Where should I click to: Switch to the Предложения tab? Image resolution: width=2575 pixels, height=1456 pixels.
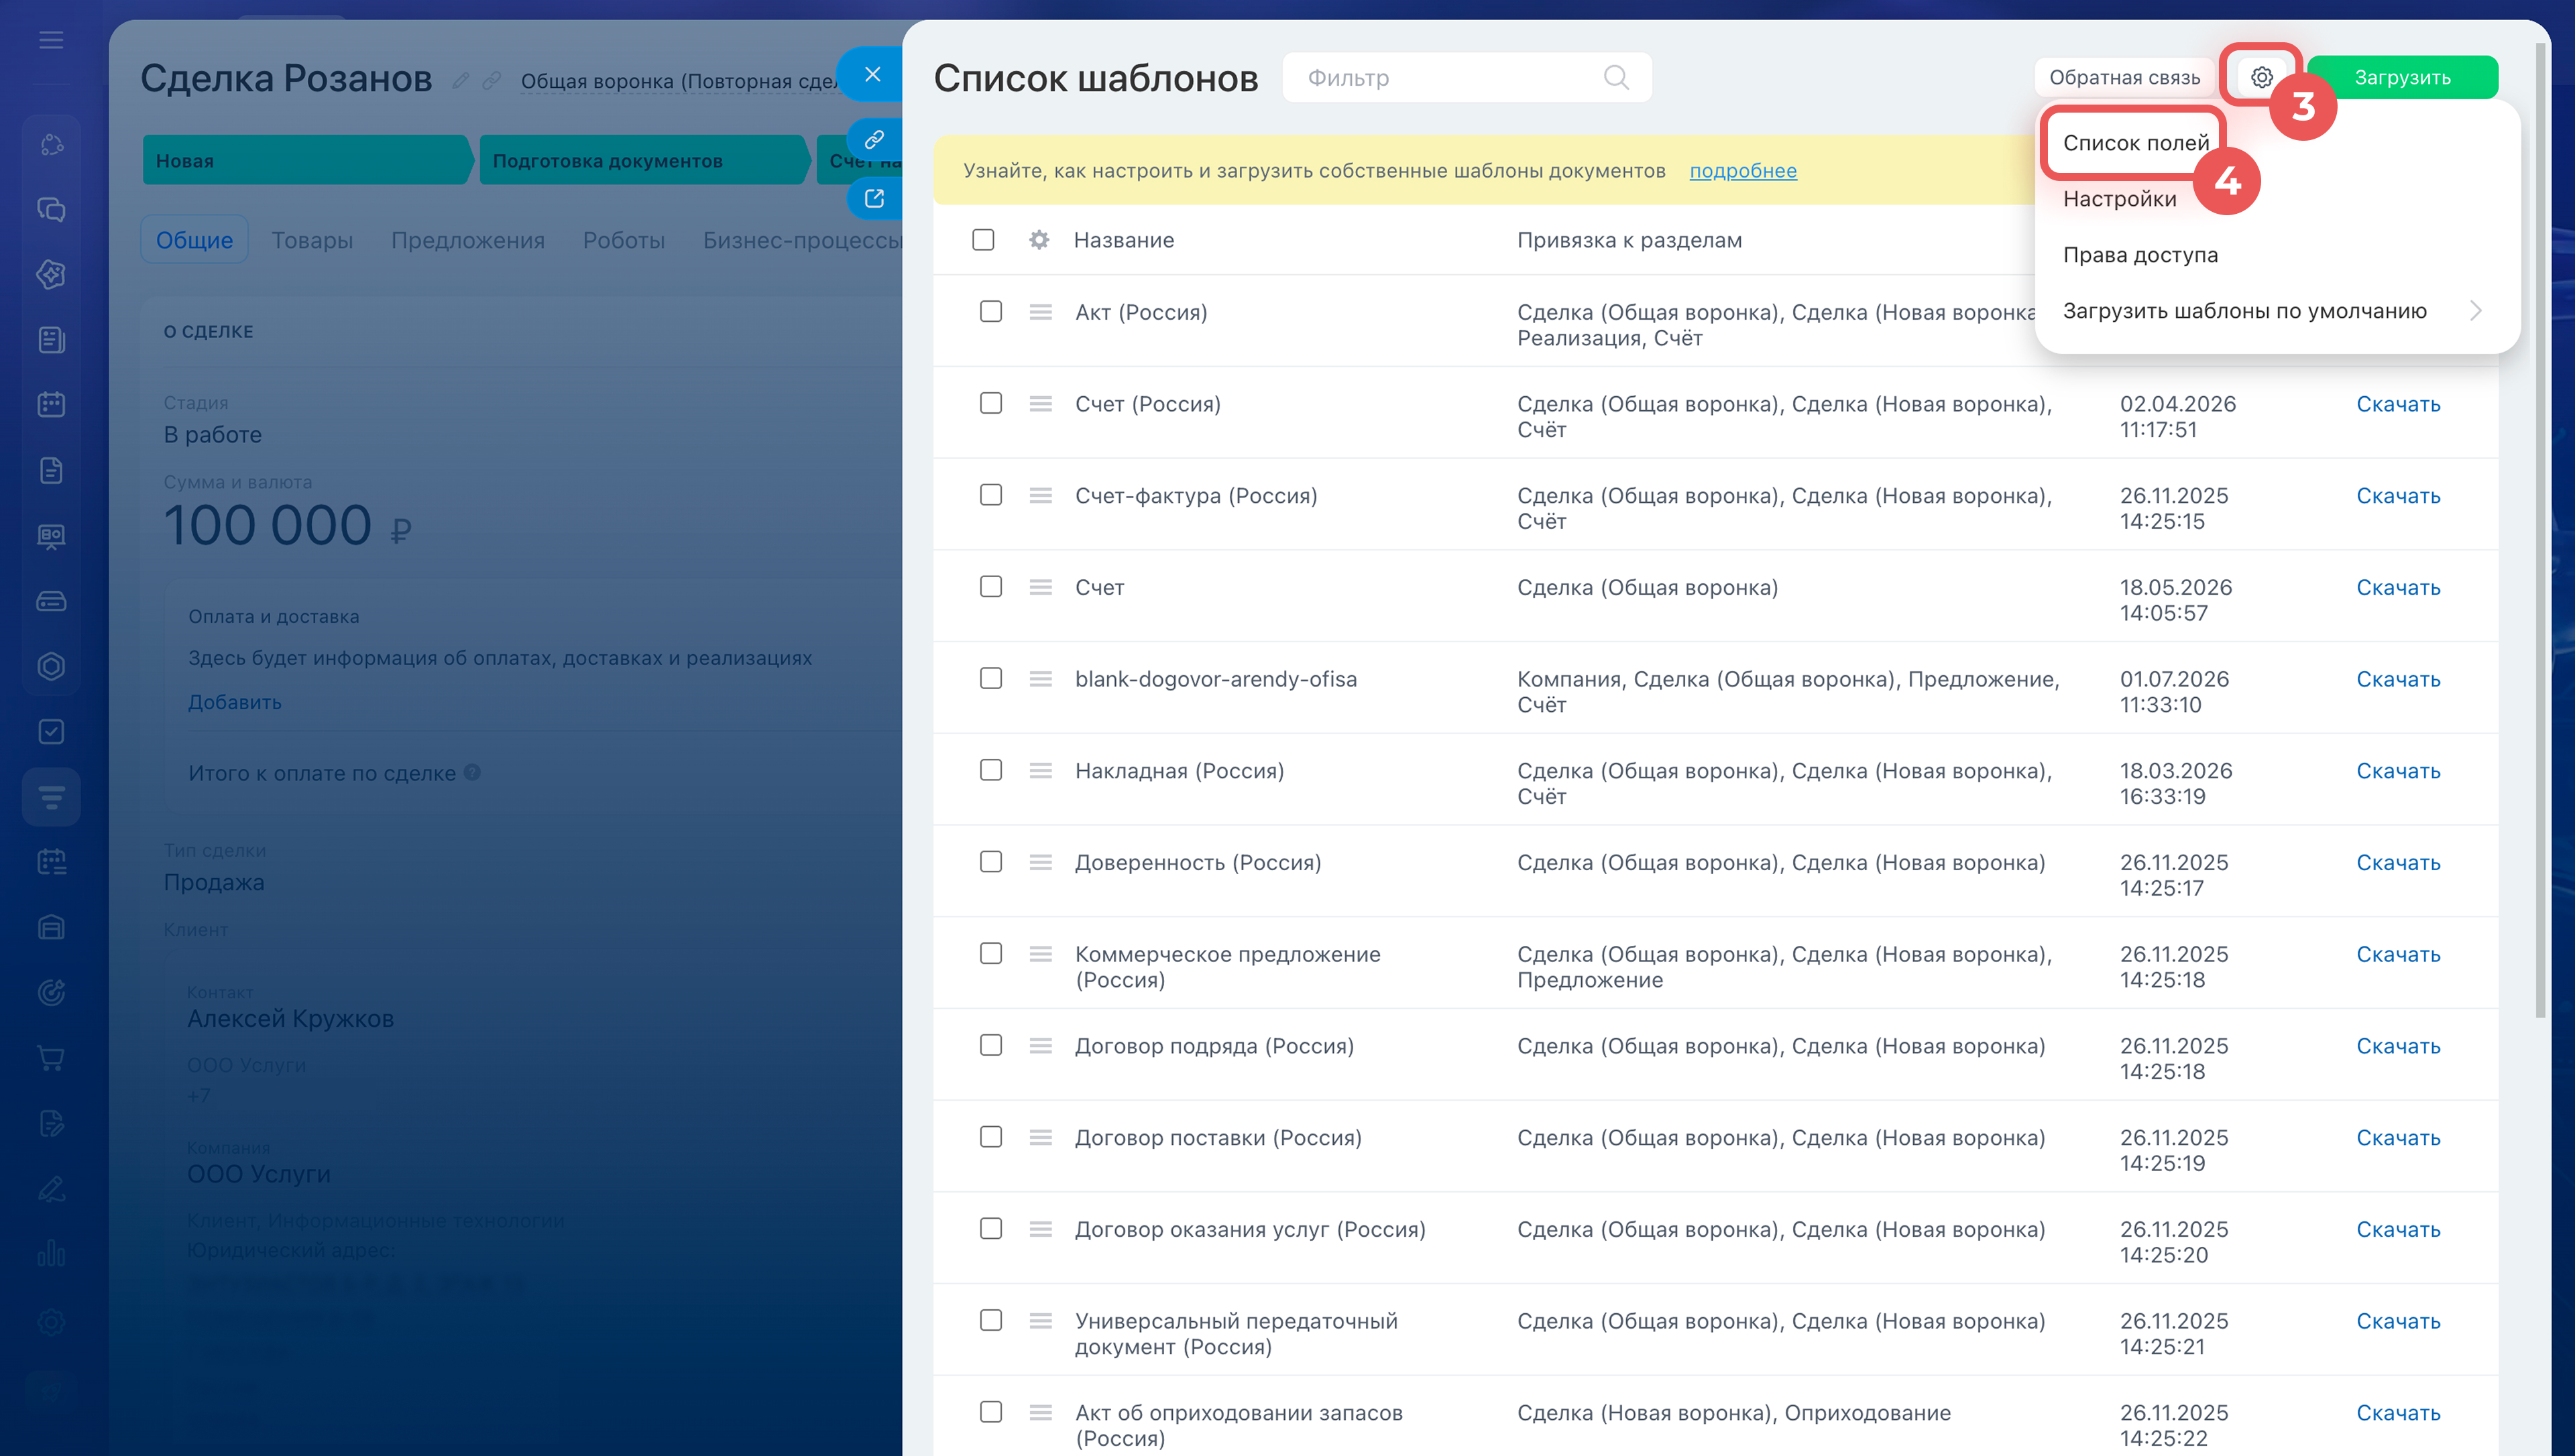[x=468, y=240]
